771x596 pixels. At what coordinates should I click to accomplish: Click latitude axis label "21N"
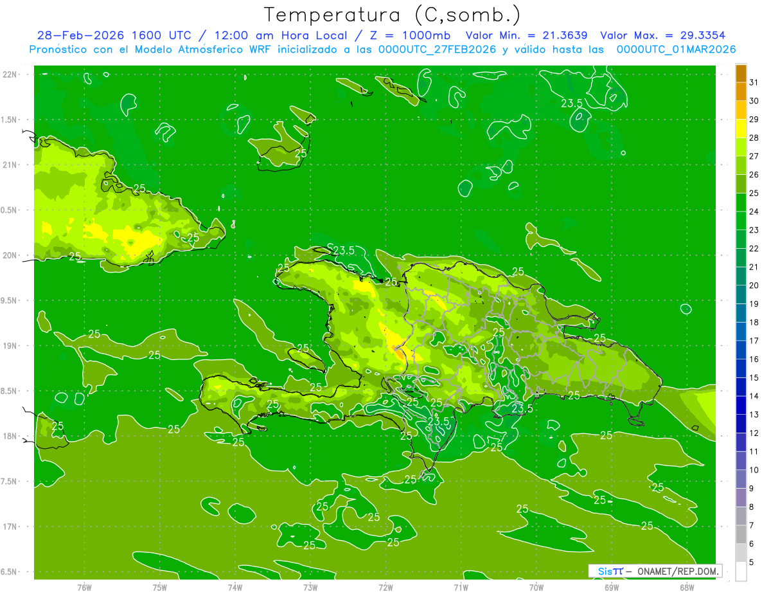10,165
